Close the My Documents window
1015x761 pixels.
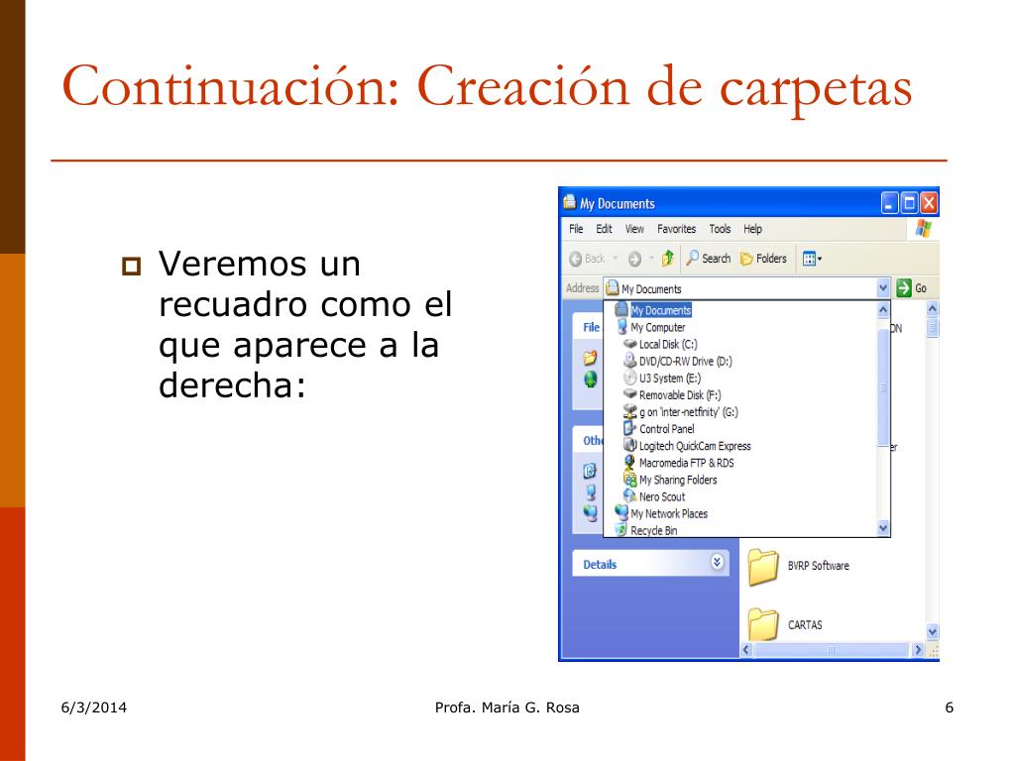929,203
